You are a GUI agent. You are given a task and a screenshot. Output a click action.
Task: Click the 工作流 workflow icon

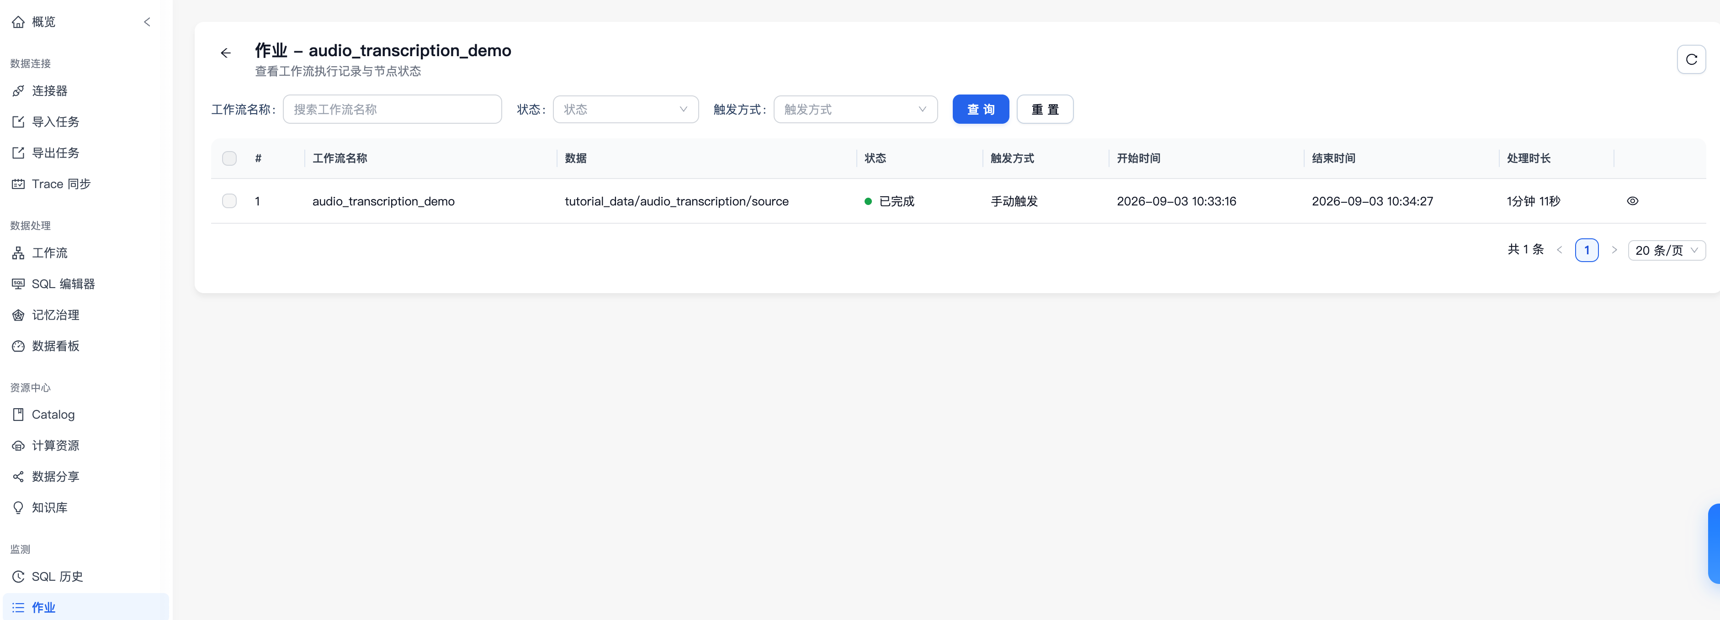click(x=18, y=253)
